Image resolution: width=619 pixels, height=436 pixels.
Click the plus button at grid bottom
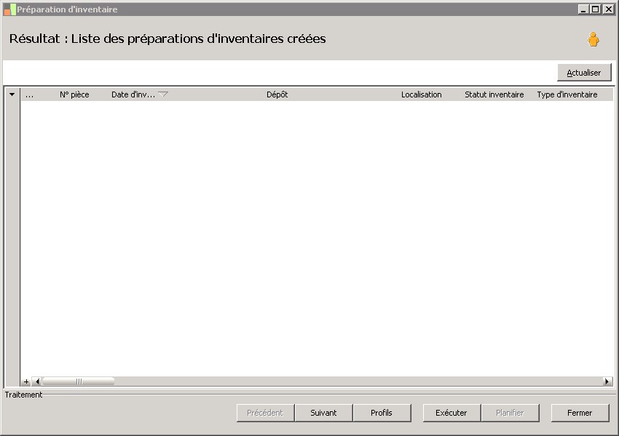(x=26, y=381)
